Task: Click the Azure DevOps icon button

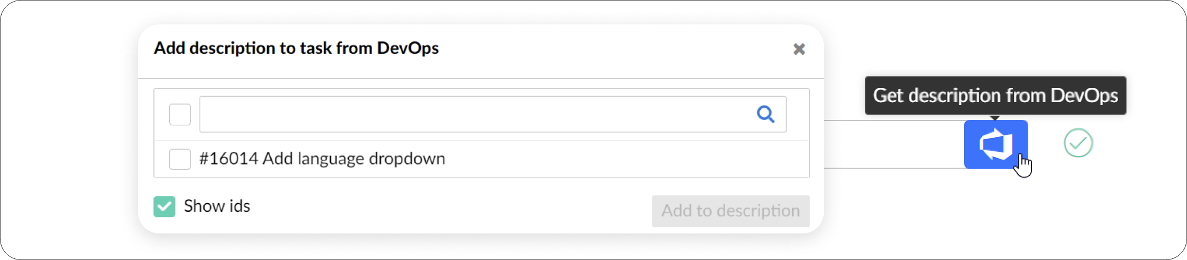Action: [x=995, y=144]
